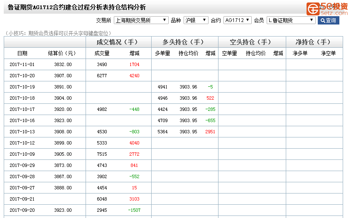The image size is (351, 218).
Task: Click volume value 3490
Action: pyautogui.click(x=102, y=64)
